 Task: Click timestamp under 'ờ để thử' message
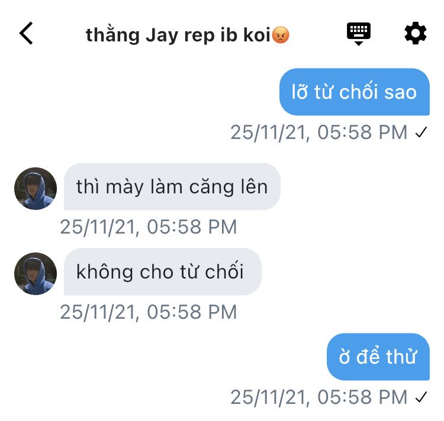(319, 397)
